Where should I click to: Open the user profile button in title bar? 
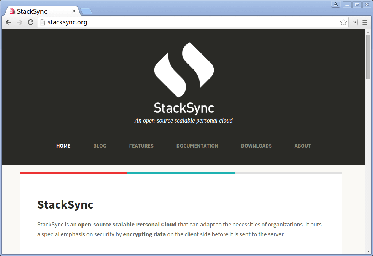(335, 4)
